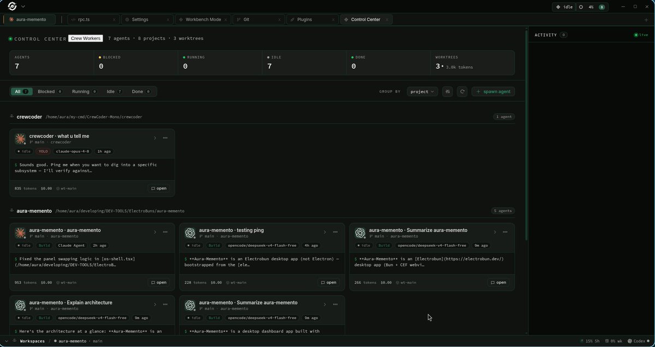
Task: Click the app logo icon in title bar
Action: 11,7
